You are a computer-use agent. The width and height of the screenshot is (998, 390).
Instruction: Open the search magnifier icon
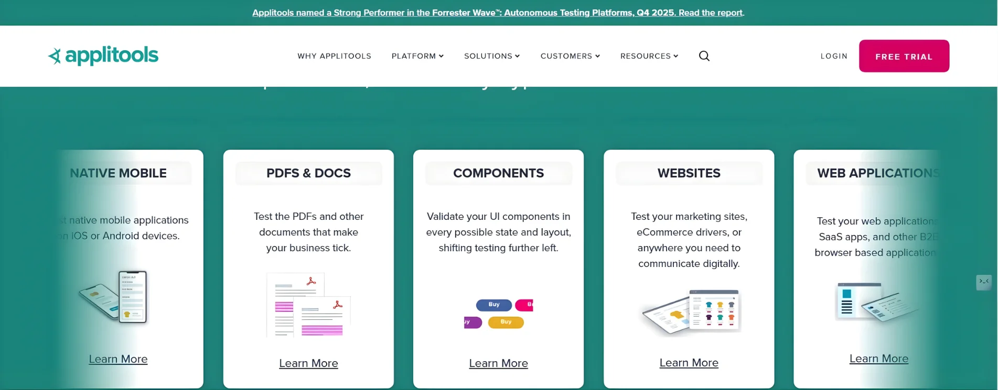(704, 56)
